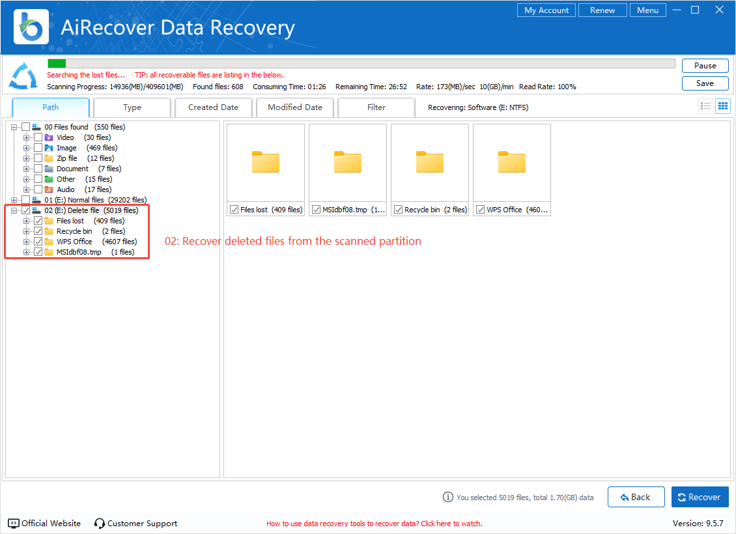Switch to list view icon

[705, 106]
